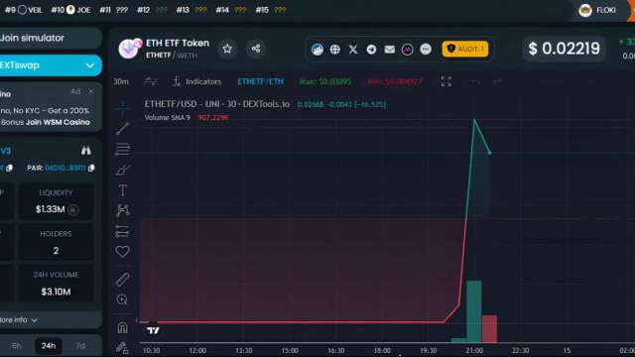Click the share icon beside token name
The width and height of the screenshot is (635, 357).
tap(256, 49)
